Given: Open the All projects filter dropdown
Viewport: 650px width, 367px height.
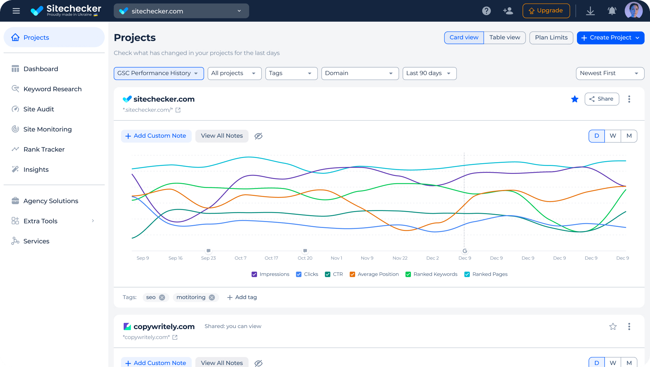Looking at the screenshot, I should tap(235, 73).
